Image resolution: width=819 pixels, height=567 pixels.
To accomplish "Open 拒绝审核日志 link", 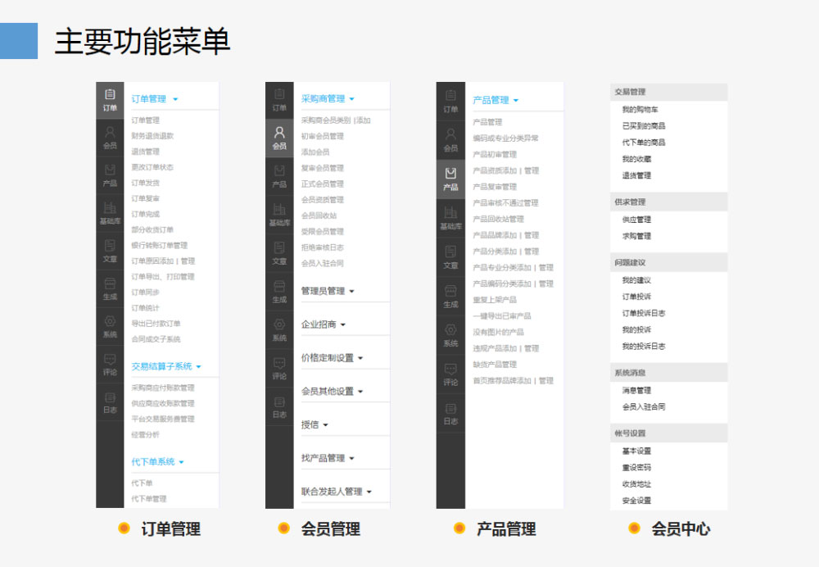I will tap(322, 247).
